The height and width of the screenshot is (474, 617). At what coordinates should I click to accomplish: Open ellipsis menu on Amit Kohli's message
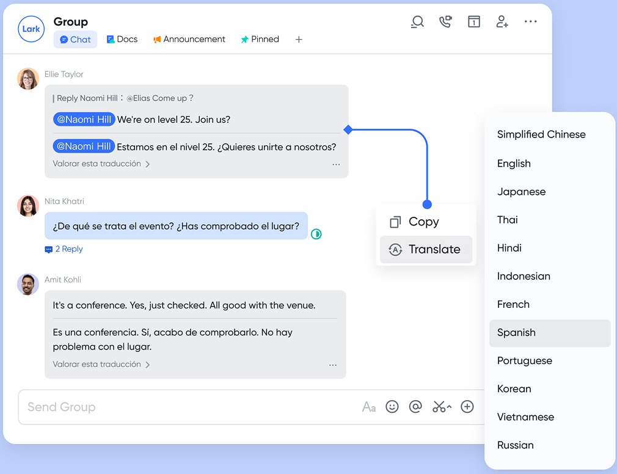coord(333,365)
